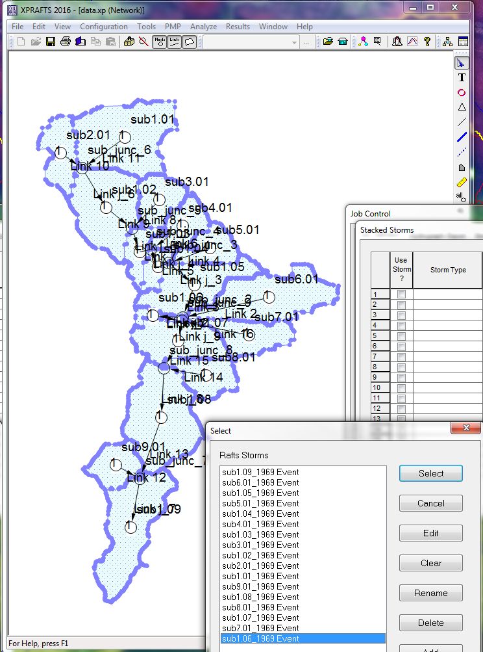Select the pointer arrow tool
This screenshot has width=483, height=652.
[462, 63]
